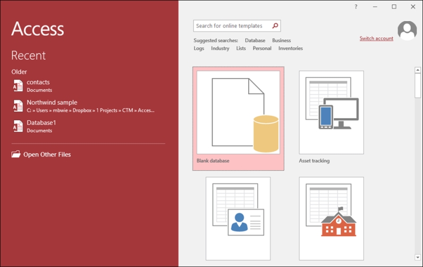Click the Business suggested search
The width and height of the screenshot is (423, 267).
[281, 40]
